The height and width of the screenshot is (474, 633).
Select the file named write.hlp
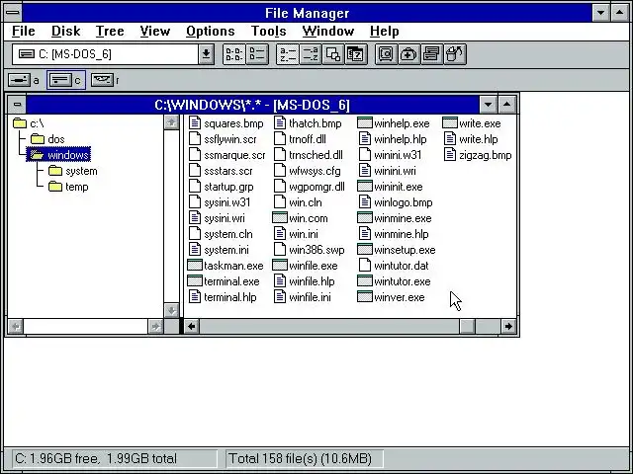pos(478,139)
